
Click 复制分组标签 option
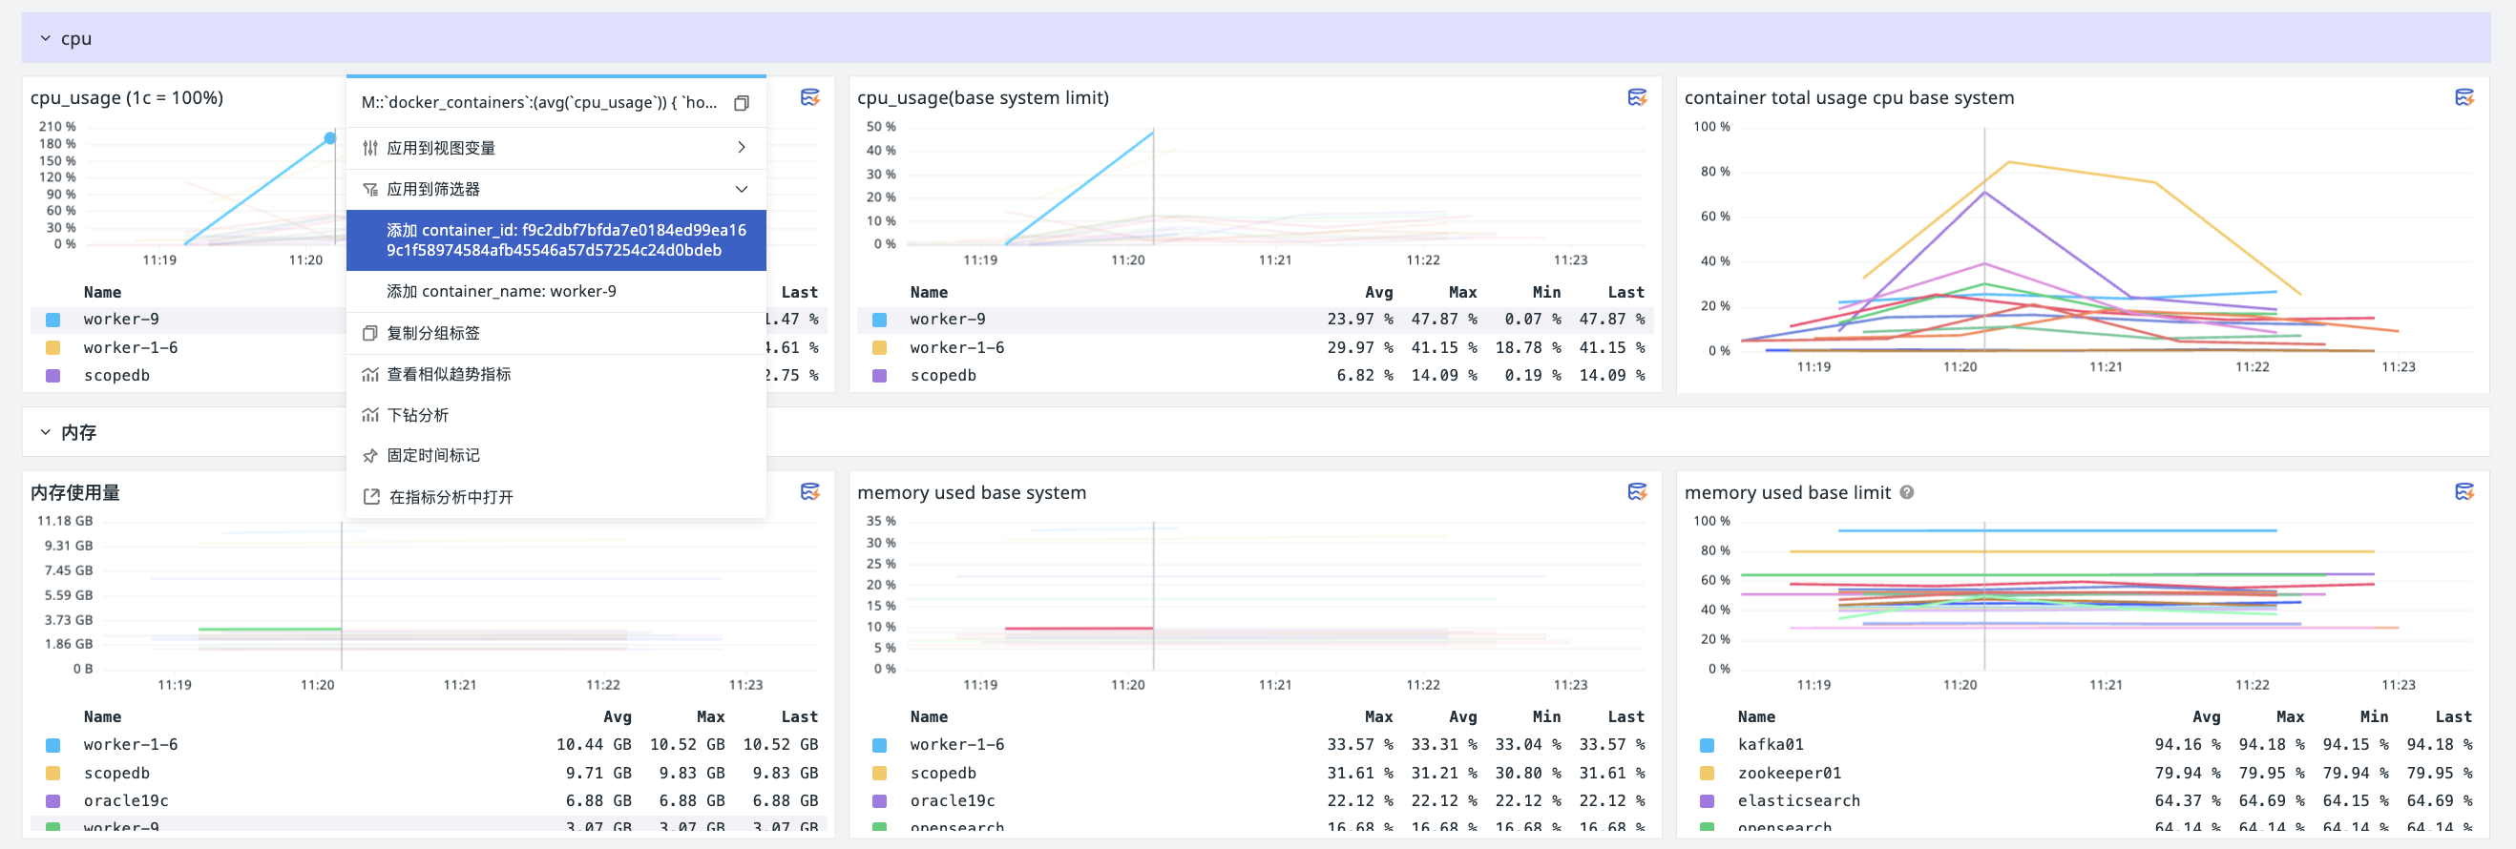432,333
